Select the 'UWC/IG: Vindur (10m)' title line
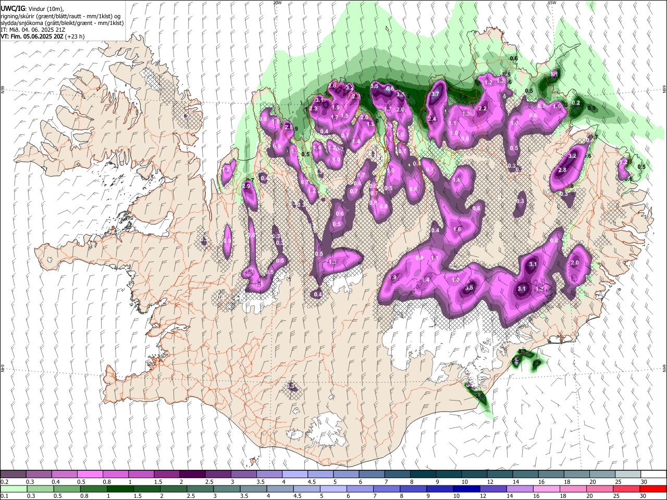Image resolution: width=667 pixels, height=500 pixels. click(x=31, y=9)
